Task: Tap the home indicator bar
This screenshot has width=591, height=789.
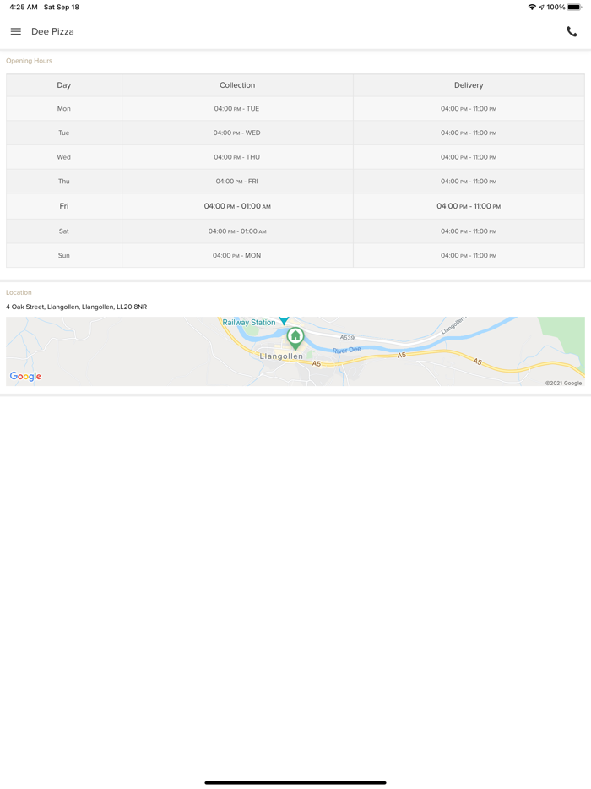Action: pos(295,782)
